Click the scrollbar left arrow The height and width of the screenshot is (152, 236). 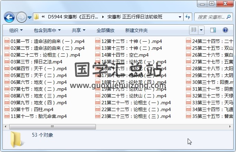[6, 127]
